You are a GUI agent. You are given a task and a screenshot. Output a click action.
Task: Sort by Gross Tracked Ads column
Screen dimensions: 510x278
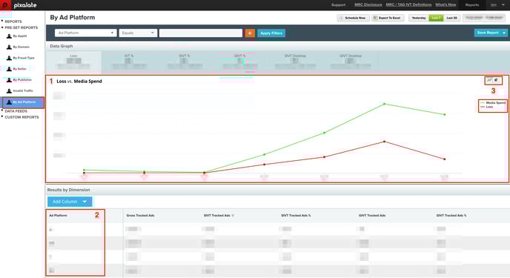140,216
